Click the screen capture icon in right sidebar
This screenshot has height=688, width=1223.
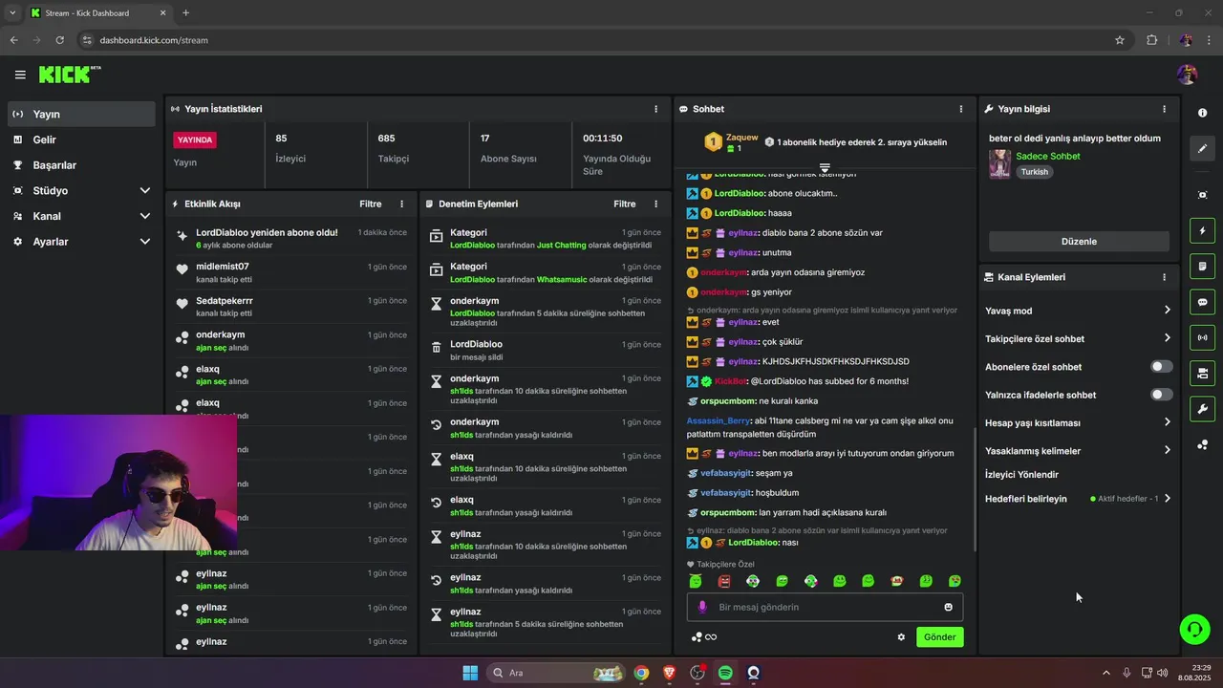1202,195
